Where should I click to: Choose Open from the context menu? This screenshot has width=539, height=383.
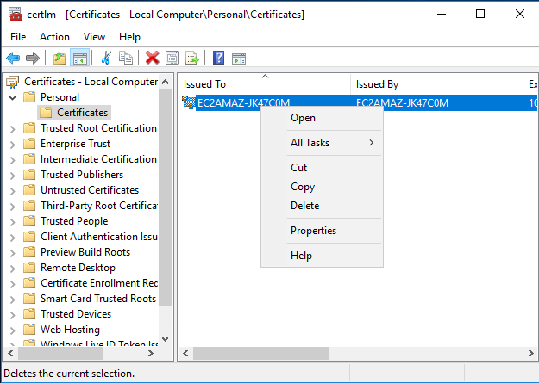(322, 118)
